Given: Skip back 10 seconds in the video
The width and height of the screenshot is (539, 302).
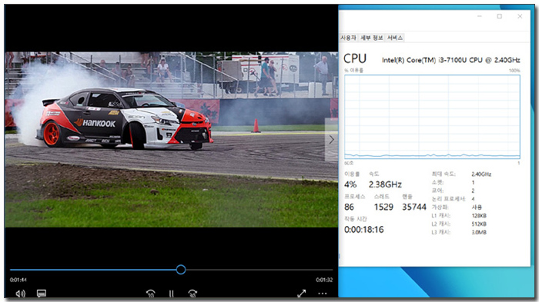Looking at the screenshot, I should pos(150,294).
